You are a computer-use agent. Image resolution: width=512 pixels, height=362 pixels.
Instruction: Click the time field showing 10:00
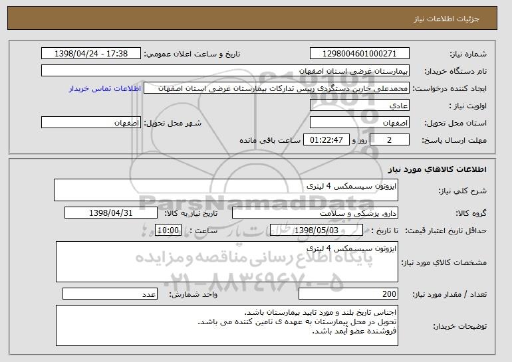click(x=168, y=230)
